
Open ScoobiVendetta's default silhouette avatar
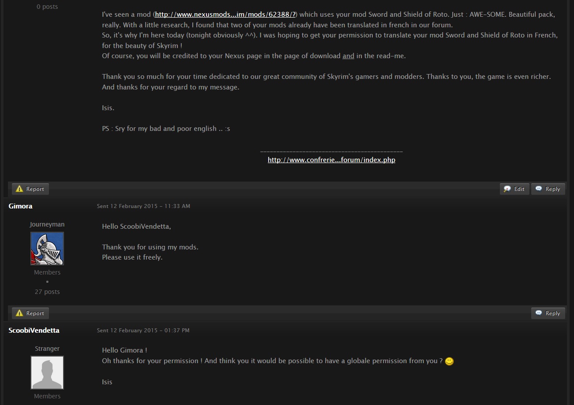pos(47,373)
